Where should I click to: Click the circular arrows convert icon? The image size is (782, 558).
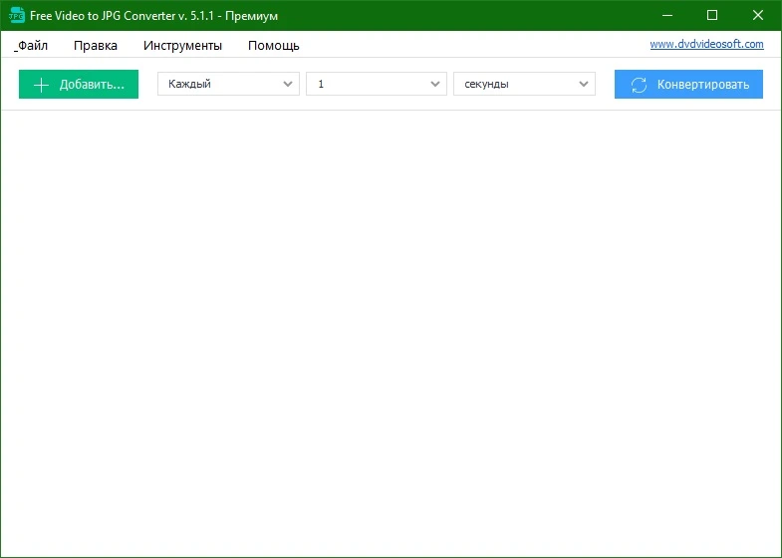coord(639,85)
